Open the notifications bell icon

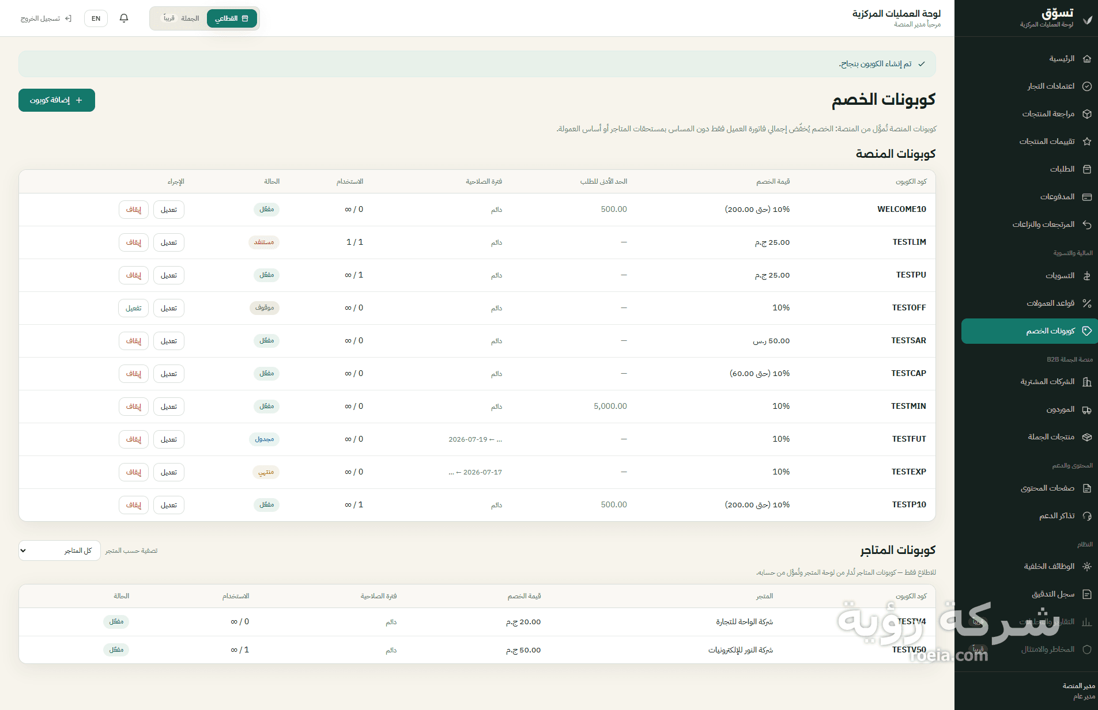click(124, 18)
